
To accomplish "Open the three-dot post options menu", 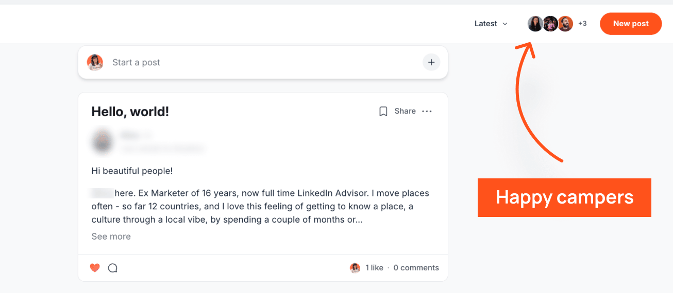I will [427, 111].
